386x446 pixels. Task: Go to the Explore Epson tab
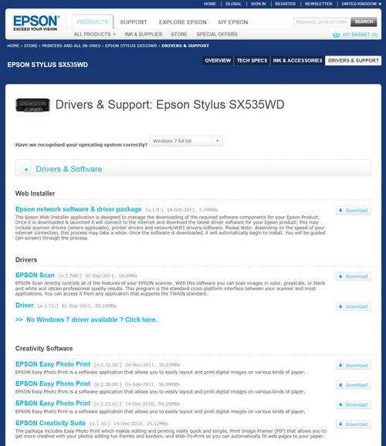183,22
